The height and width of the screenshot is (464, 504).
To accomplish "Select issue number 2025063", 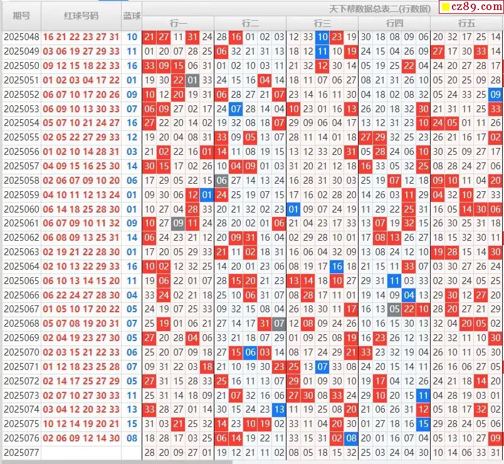I will (21, 252).
